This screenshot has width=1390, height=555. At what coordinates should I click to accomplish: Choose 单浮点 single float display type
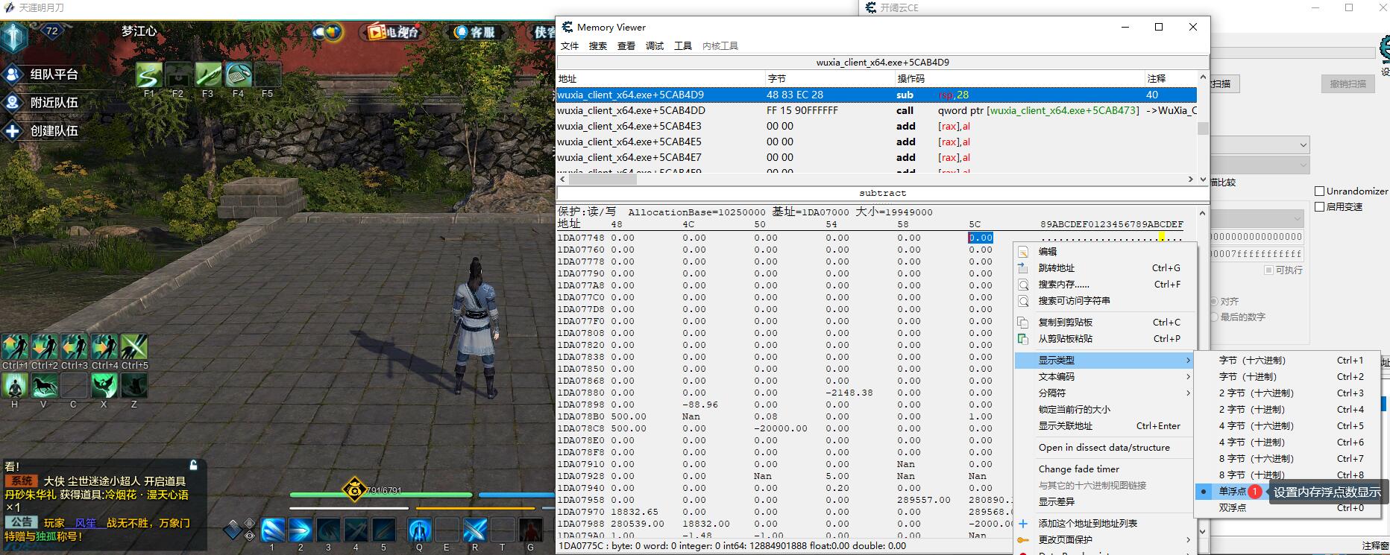pyautogui.click(x=1232, y=492)
